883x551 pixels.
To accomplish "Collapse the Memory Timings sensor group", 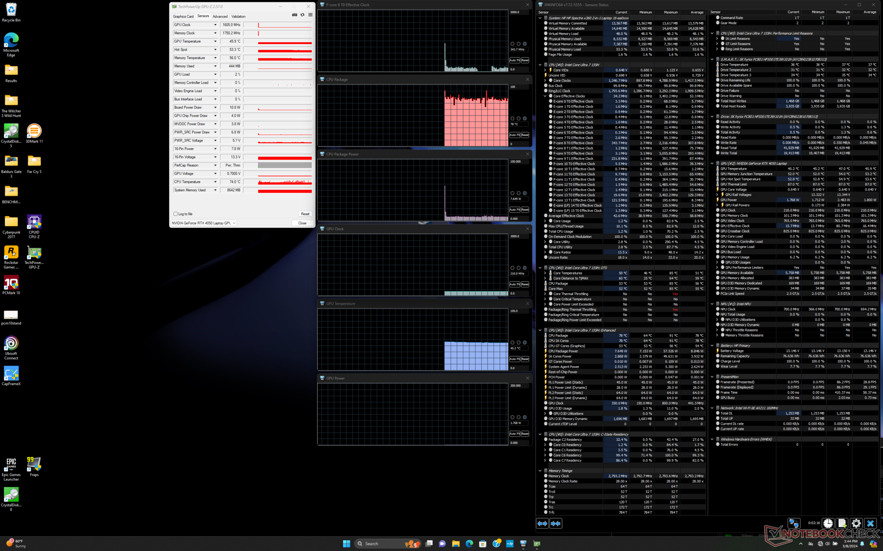I will [x=540, y=471].
